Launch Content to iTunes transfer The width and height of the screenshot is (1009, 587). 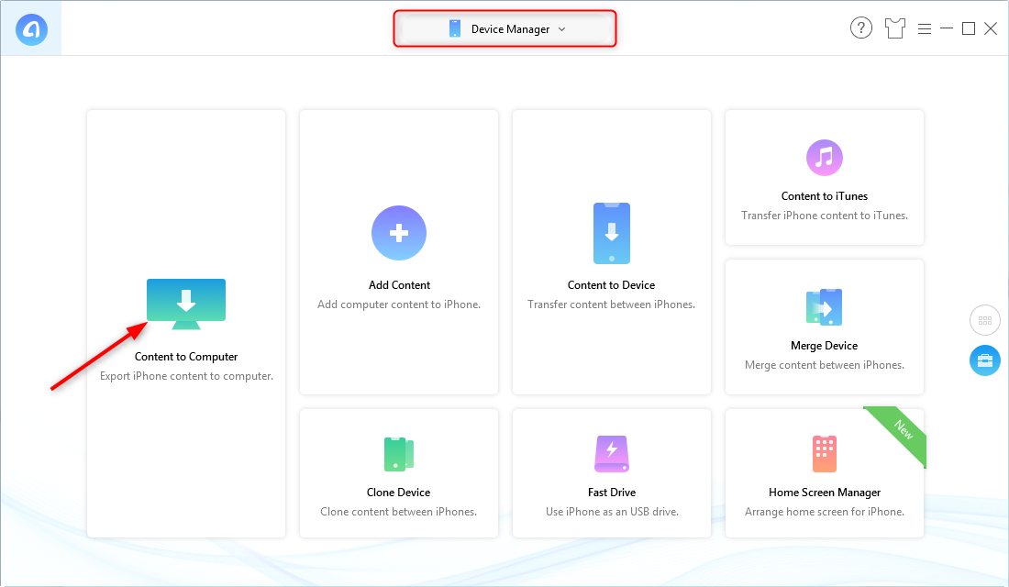tap(823, 157)
